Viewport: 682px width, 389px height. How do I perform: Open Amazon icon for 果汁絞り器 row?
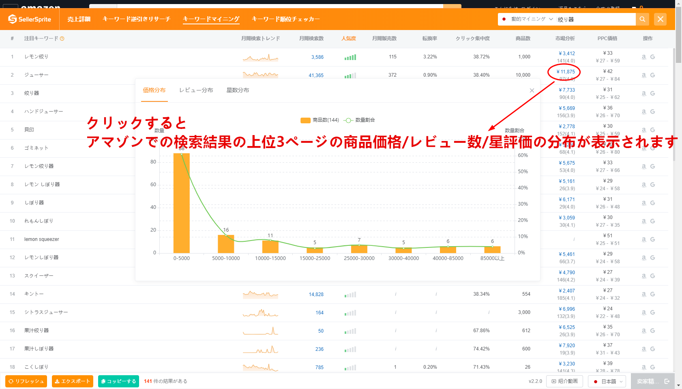[644, 331]
